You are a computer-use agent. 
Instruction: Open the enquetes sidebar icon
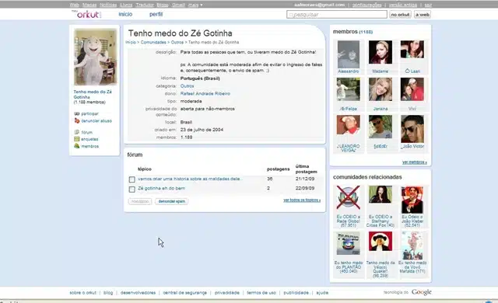pyautogui.click(x=76, y=139)
